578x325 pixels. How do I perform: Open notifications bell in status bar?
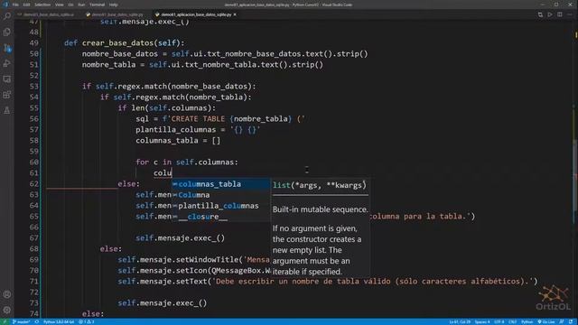(x=571, y=322)
